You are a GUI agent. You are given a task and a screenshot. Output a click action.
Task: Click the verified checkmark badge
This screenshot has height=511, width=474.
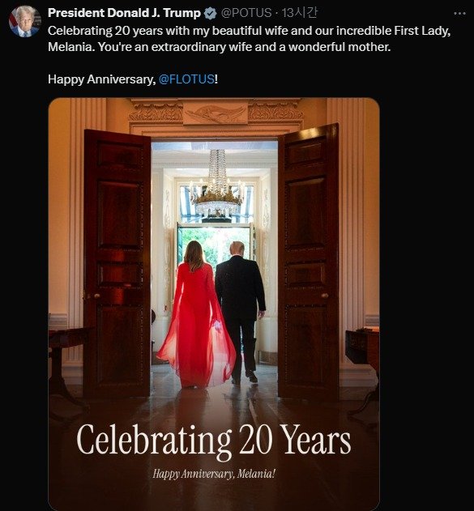[211, 13]
